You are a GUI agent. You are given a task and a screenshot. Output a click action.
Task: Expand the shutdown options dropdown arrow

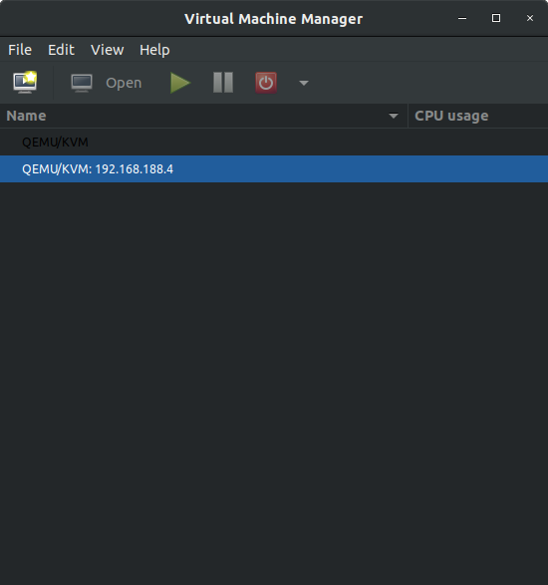(x=304, y=83)
